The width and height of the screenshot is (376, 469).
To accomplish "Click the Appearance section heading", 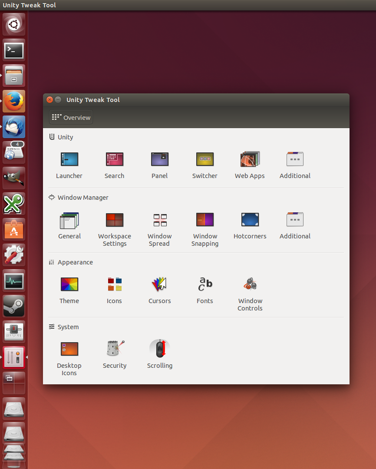I will click(x=75, y=262).
